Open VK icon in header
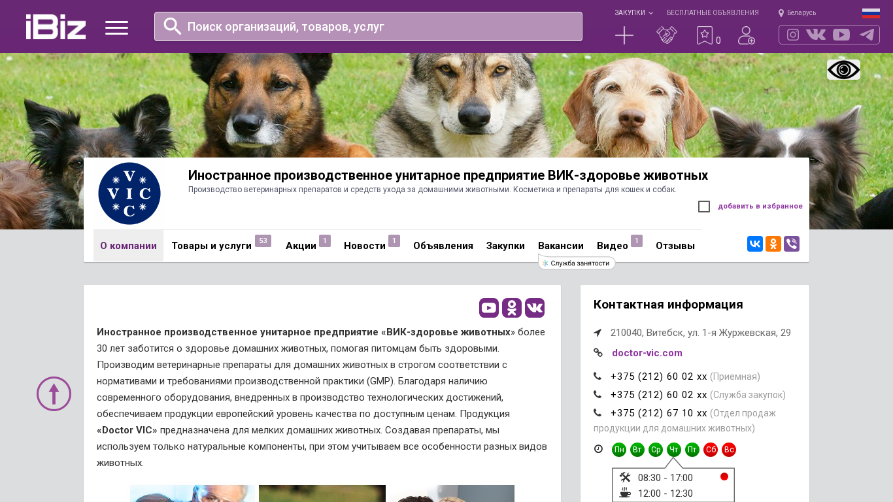Image resolution: width=893 pixels, height=502 pixels. [816, 35]
